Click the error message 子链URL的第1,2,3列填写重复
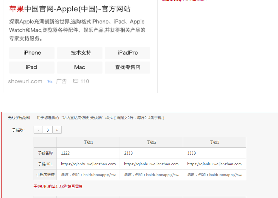Viewport: 278px width, 198px height. tap(58, 187)
